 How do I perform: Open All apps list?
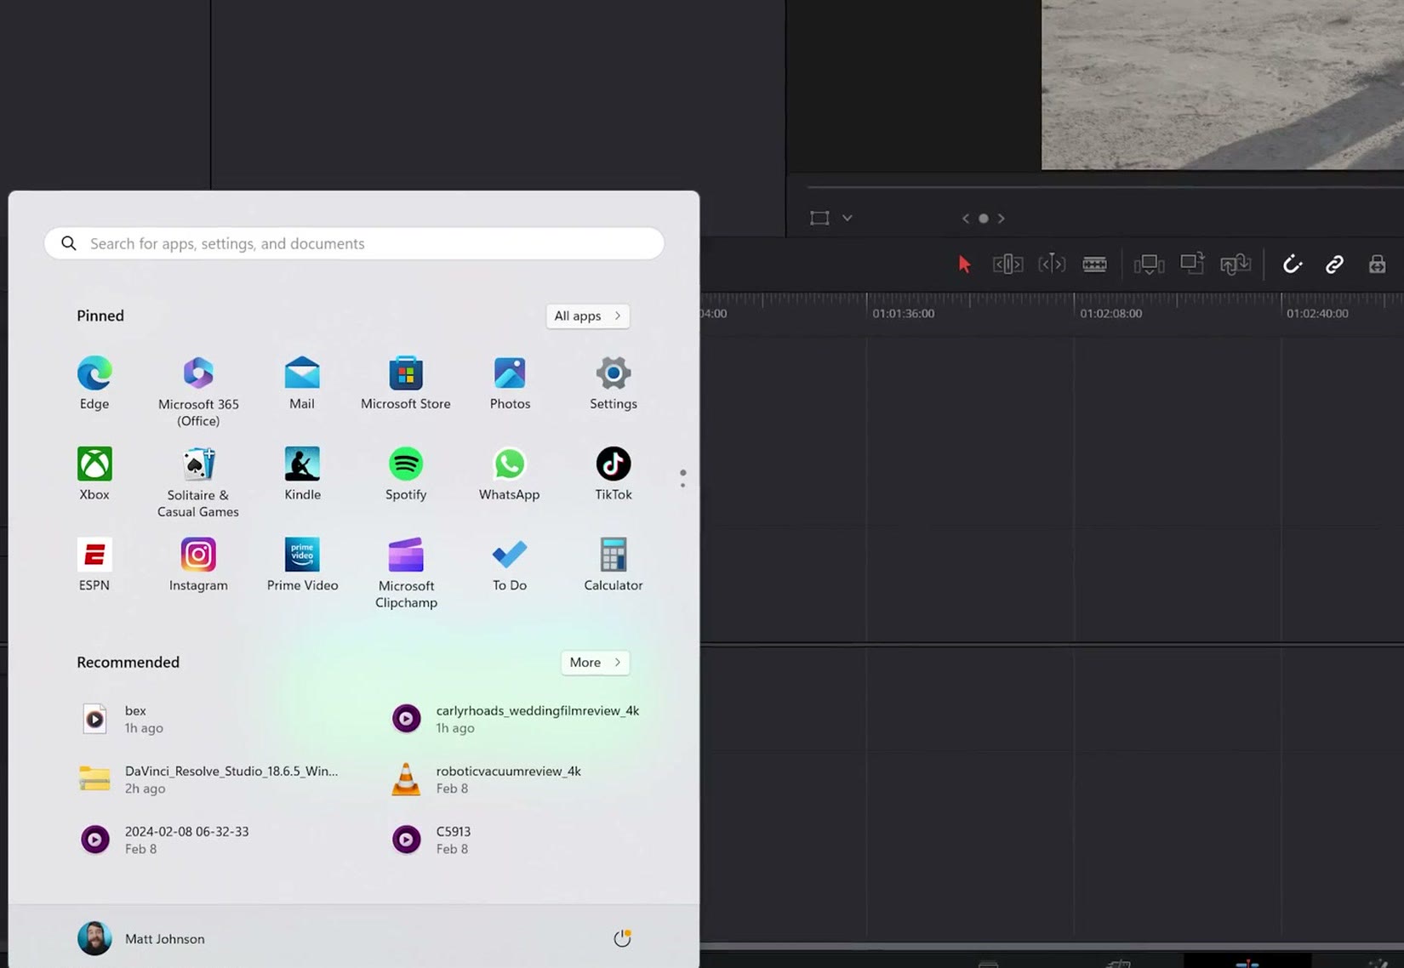point(587,316)
